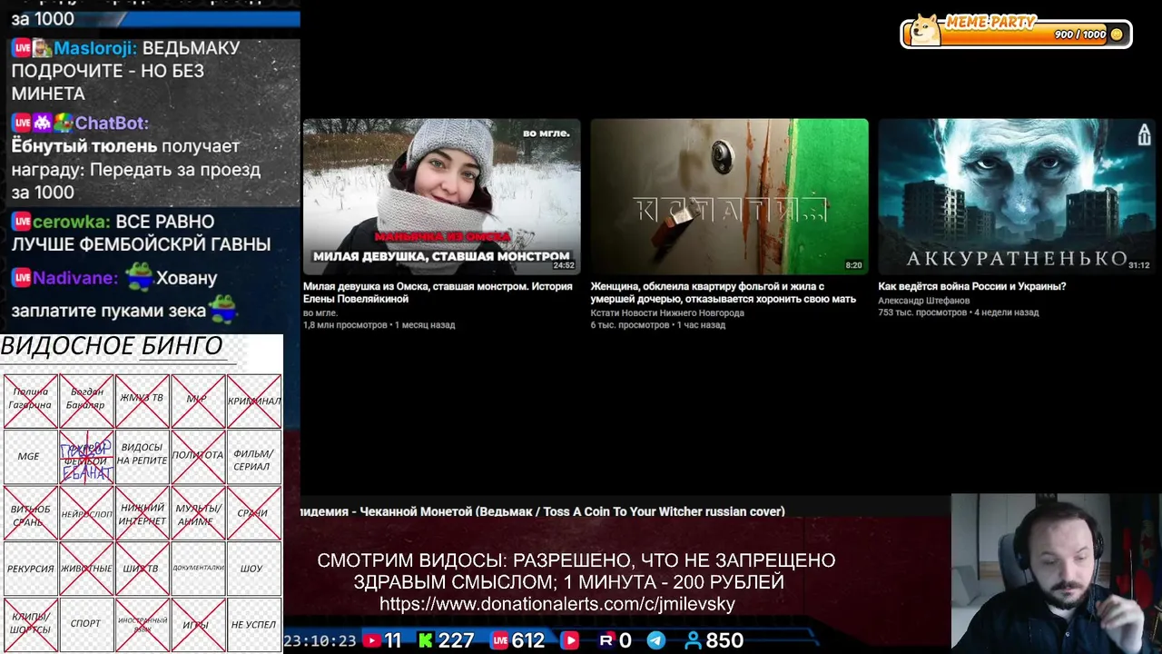
Task: Select the crossed Богдан Бакаляр bingo cell
Action: click(x=86, y=401)
